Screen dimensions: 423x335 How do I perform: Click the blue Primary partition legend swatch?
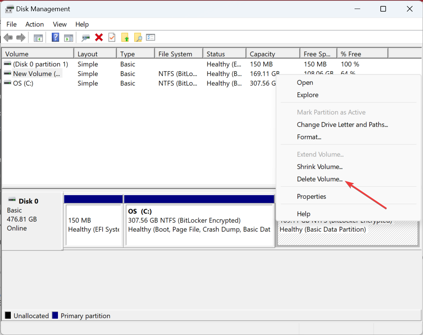(55, 315)
